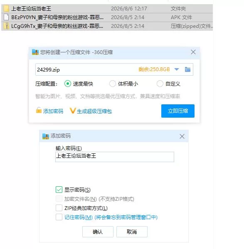Click the APK 文件 type cell

(181, 17)
